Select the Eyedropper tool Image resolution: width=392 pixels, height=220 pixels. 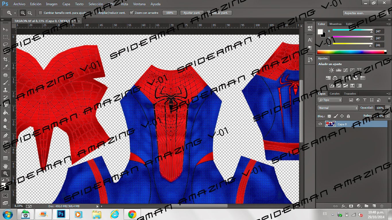point(5,67)
